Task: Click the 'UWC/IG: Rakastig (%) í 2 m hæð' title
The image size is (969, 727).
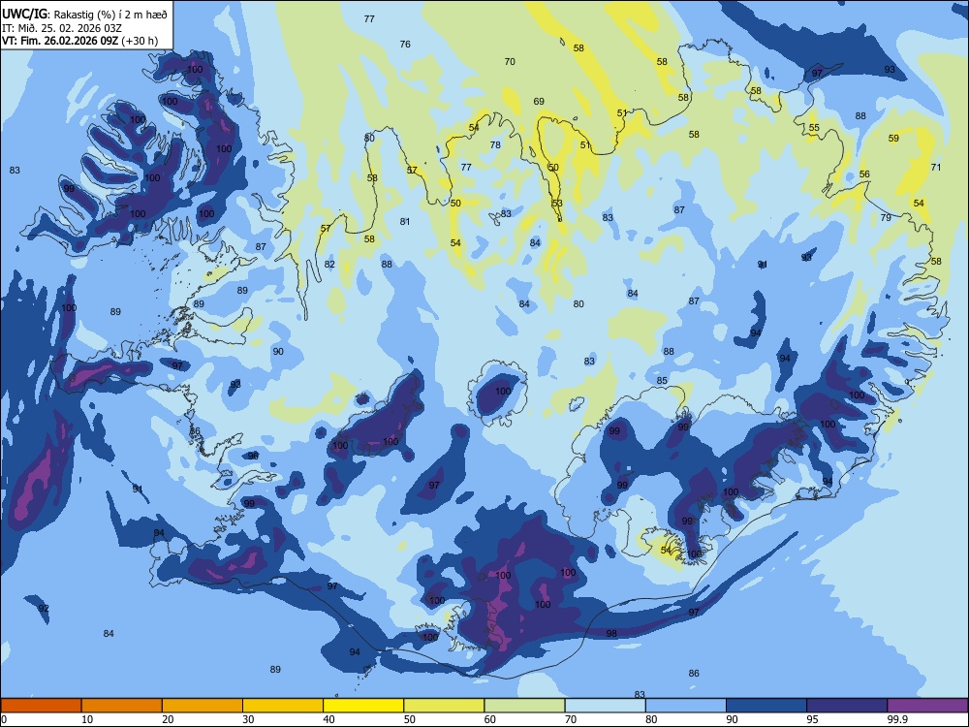Action: pos(84,14)
